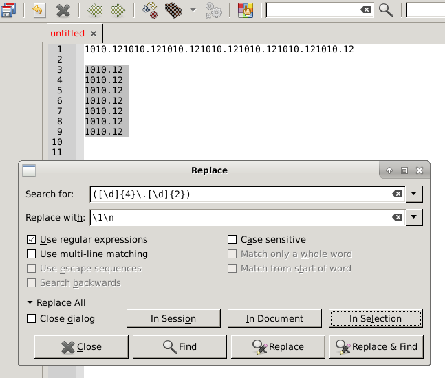Image resolution: width=445 pixels, height=378 pixels.
Task: Click the Save All files toolbar icon
Action: pos(8,10)
